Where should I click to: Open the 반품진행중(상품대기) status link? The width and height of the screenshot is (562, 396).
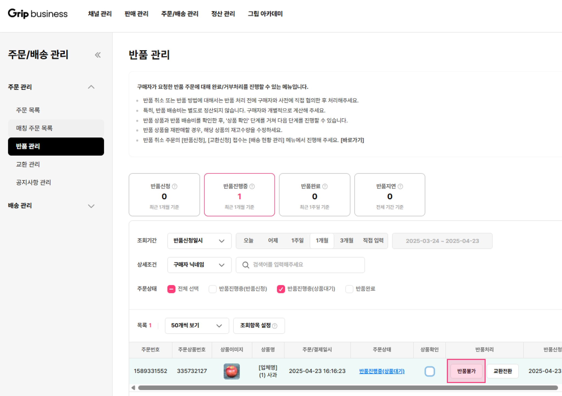[x=382, y=371]
